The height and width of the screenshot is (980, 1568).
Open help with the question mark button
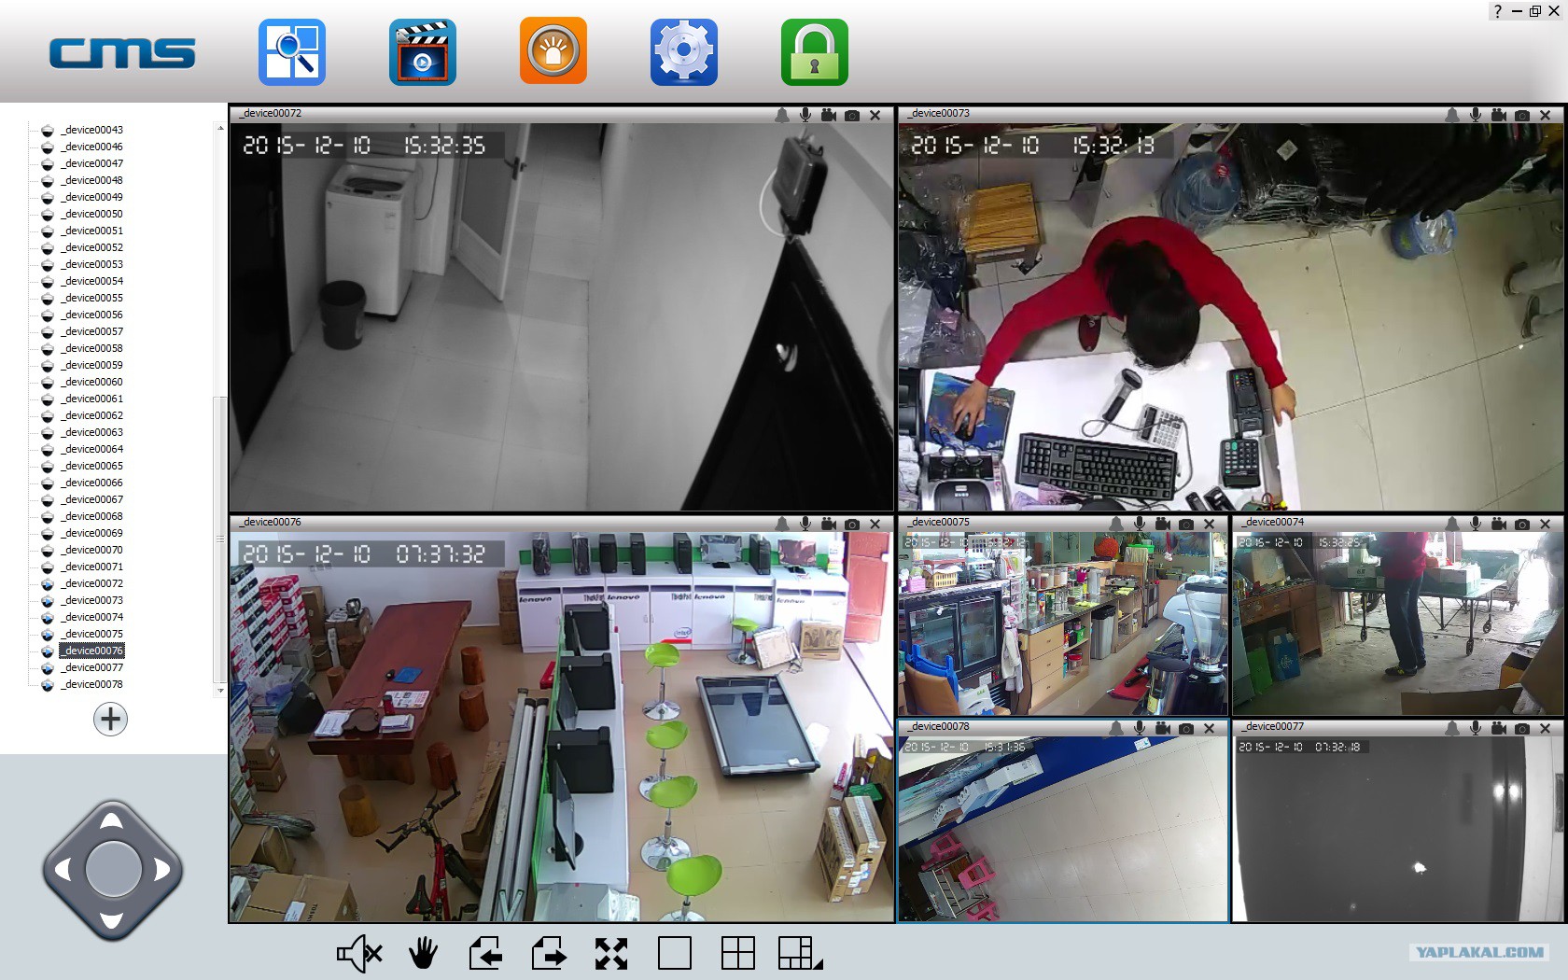click(x=1498, y=11)
